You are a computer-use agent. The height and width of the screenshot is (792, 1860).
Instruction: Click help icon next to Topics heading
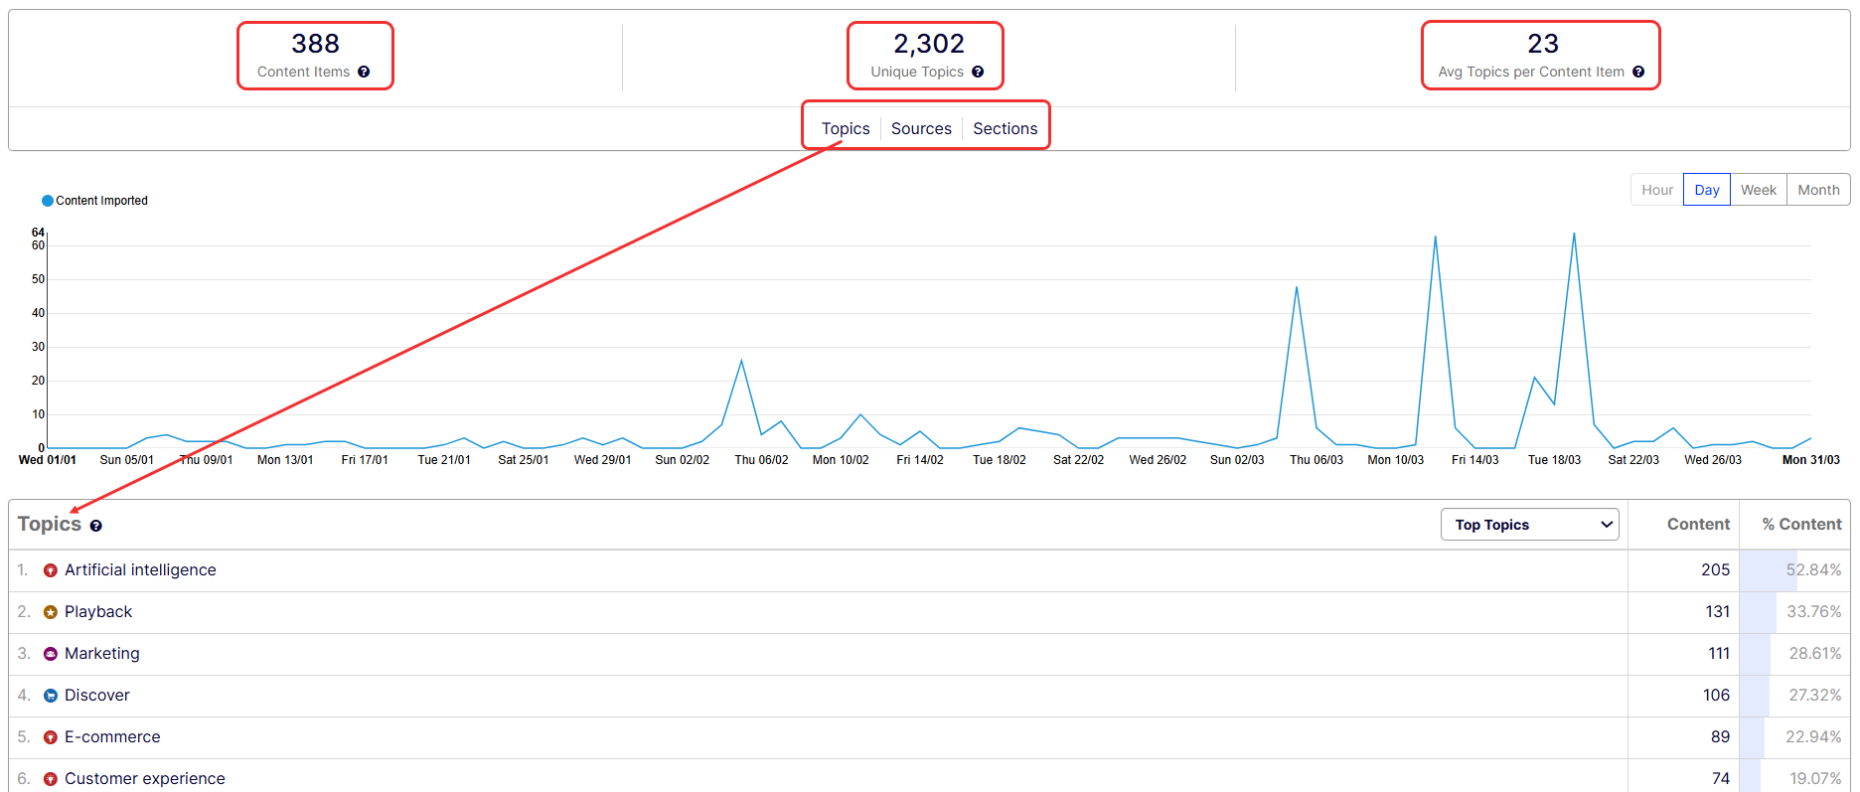(96, 526)
